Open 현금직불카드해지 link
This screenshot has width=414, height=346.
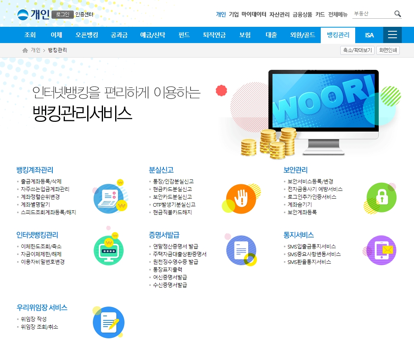pyautogui.click(x=172, y=212)
